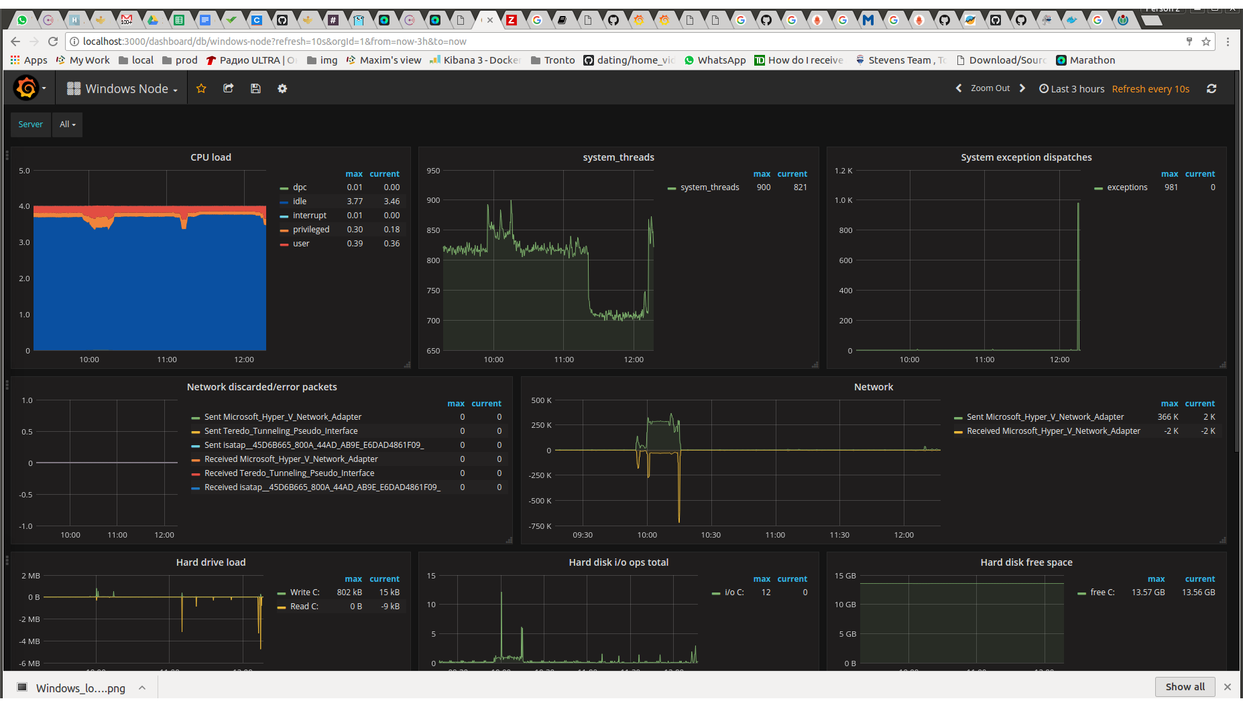1243x707 pixels.
Task: Open the Kibana 3 - Docker bookmark
Action: pos(475,60)
